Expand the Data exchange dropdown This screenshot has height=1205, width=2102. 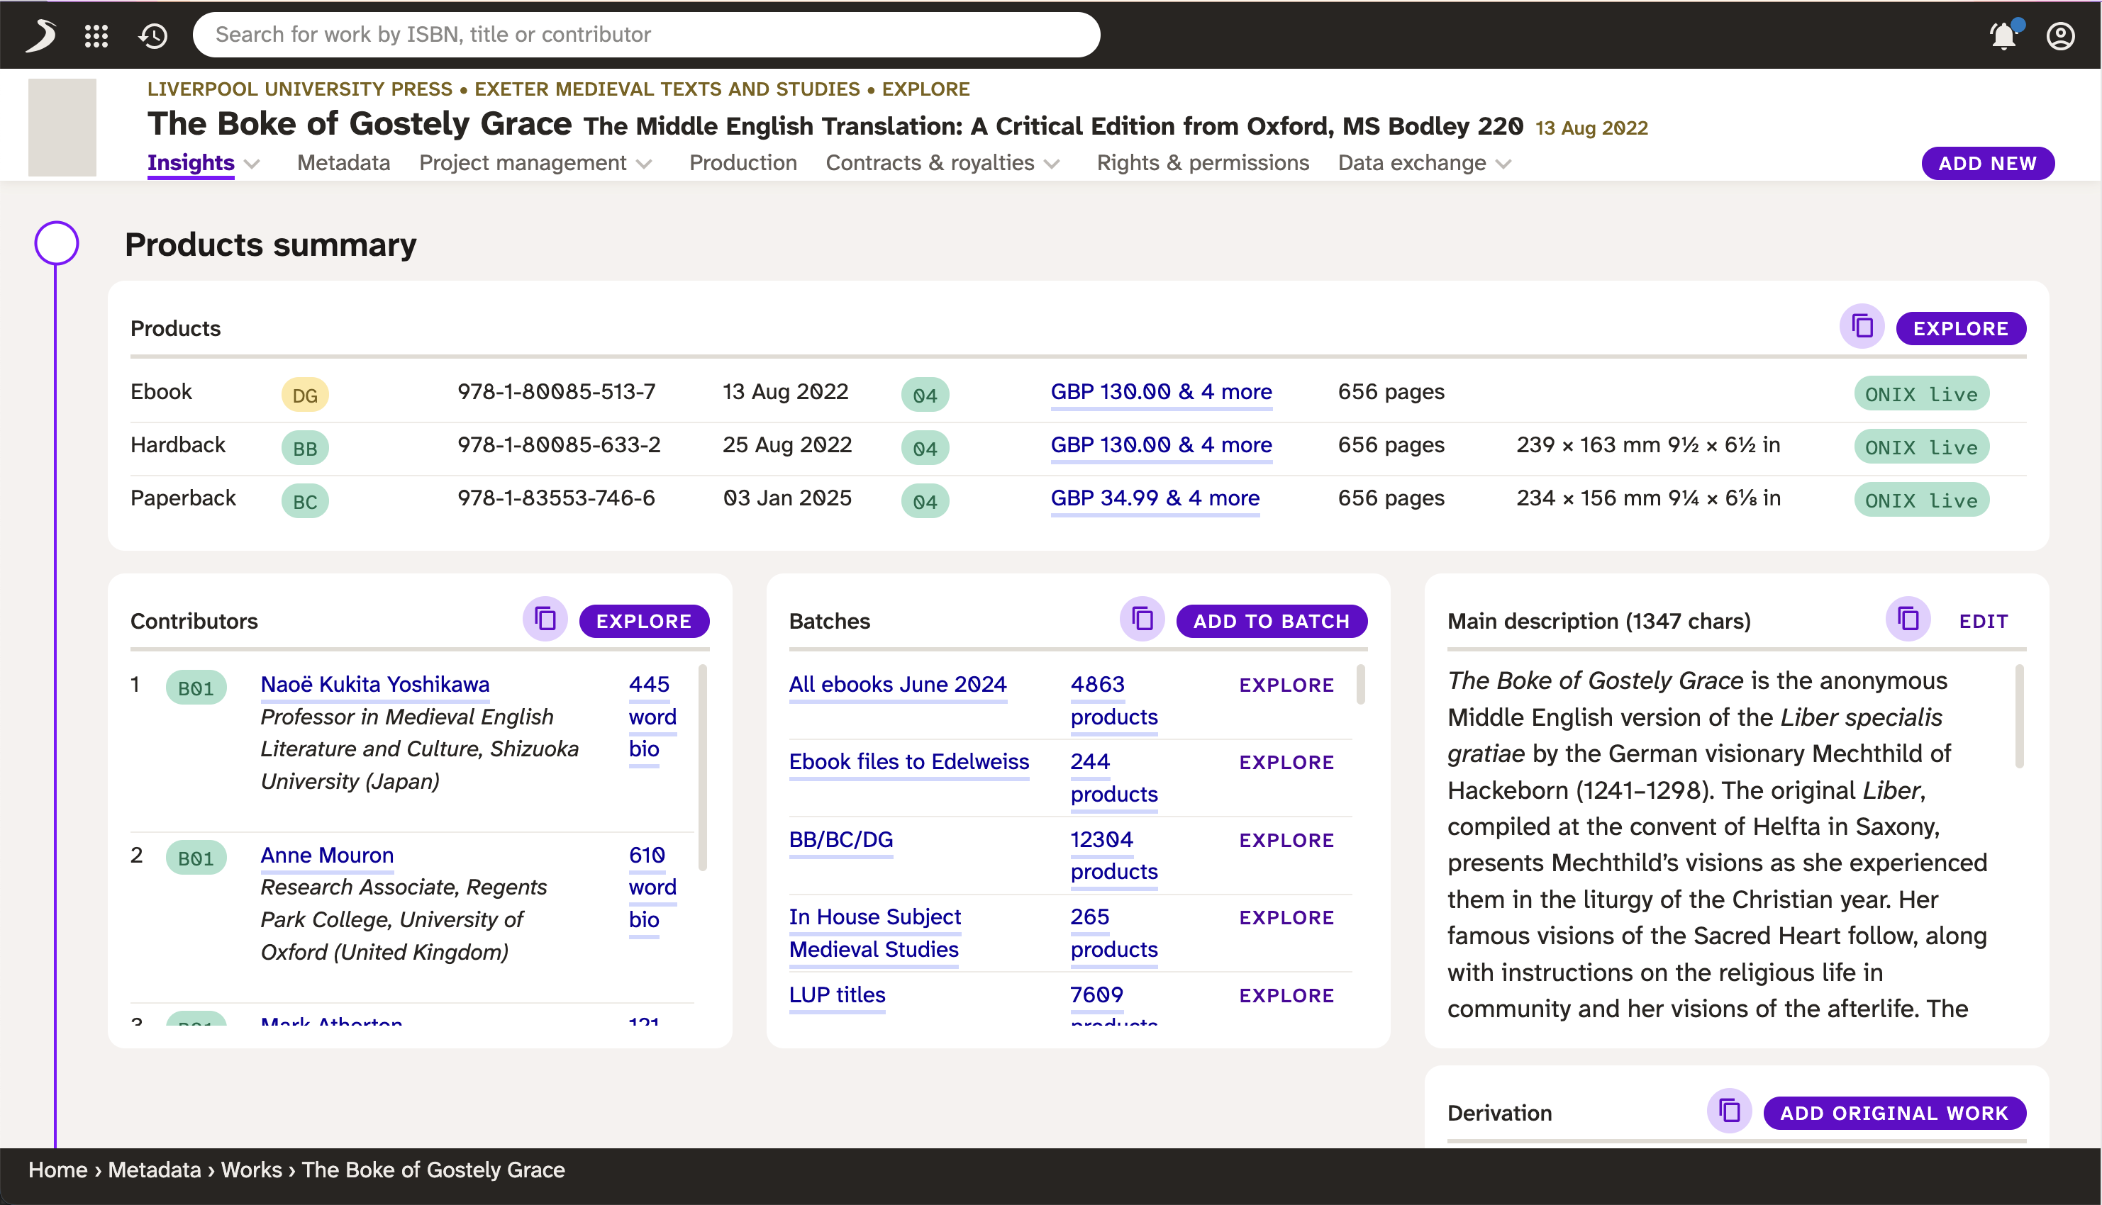pos(1504,164)
